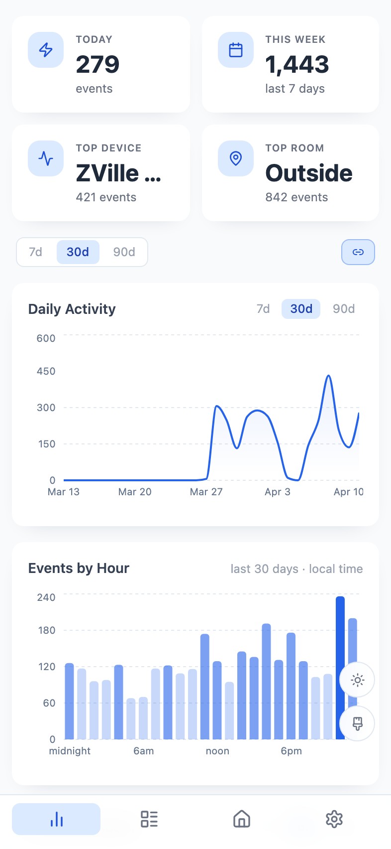Viewport: 391px width, 849px height.
Task: Click the lightning bolt icon on the Today card
Action: pos(45,50)
